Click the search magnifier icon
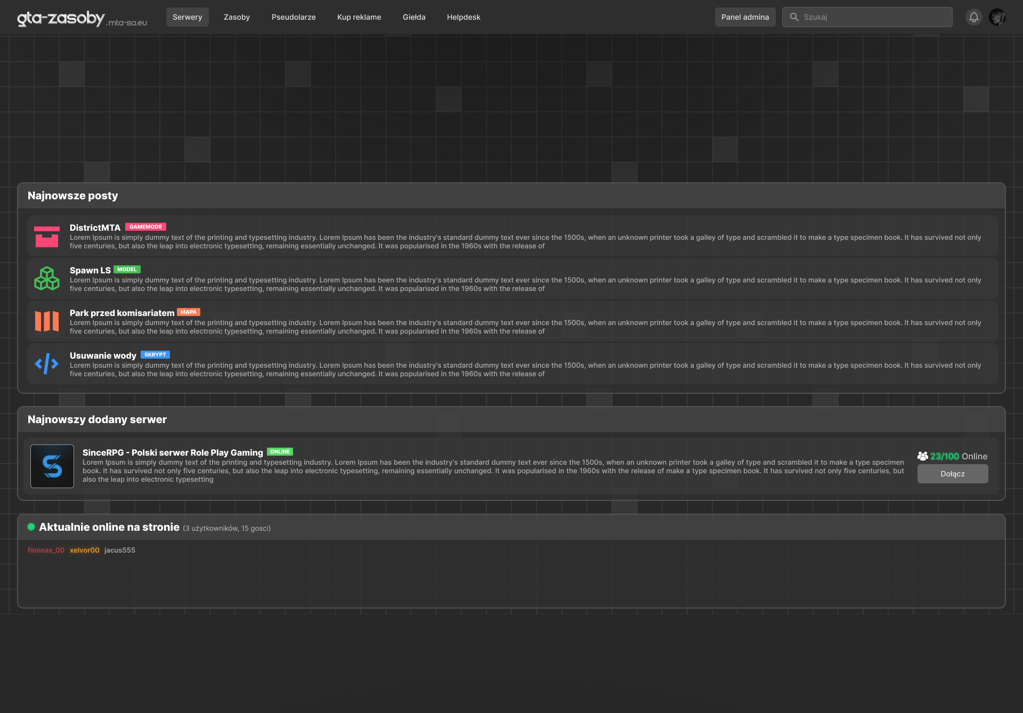 click(x=794, y=17)
